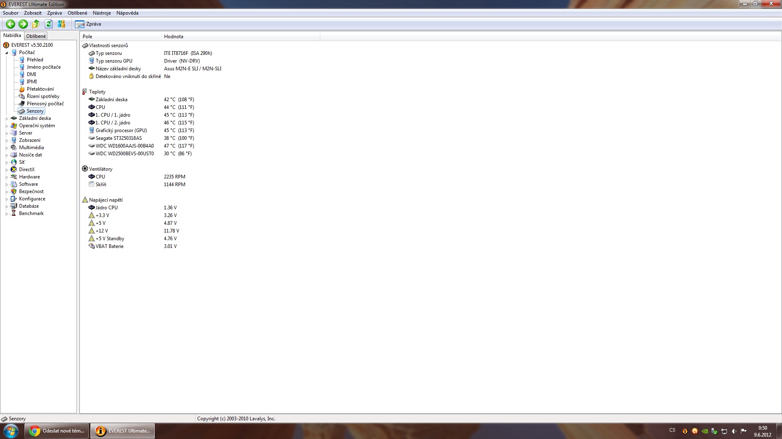
Task: Expand the Server tree node
Action: [x=7, y=133]
